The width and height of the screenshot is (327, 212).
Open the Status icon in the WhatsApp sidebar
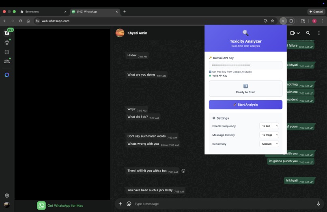pos(7,43)
